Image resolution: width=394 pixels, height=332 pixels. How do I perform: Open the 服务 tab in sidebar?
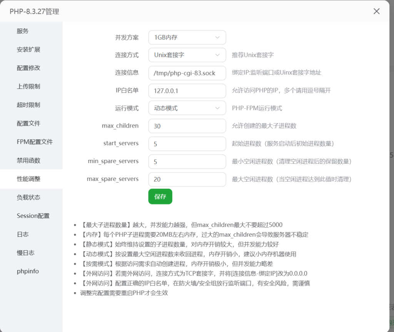pos(23,31)
